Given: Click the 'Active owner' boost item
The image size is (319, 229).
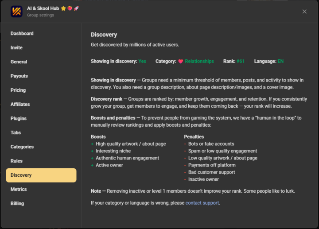Looking at the screenshot, I should pyautogui.click(x=109, y=165).
